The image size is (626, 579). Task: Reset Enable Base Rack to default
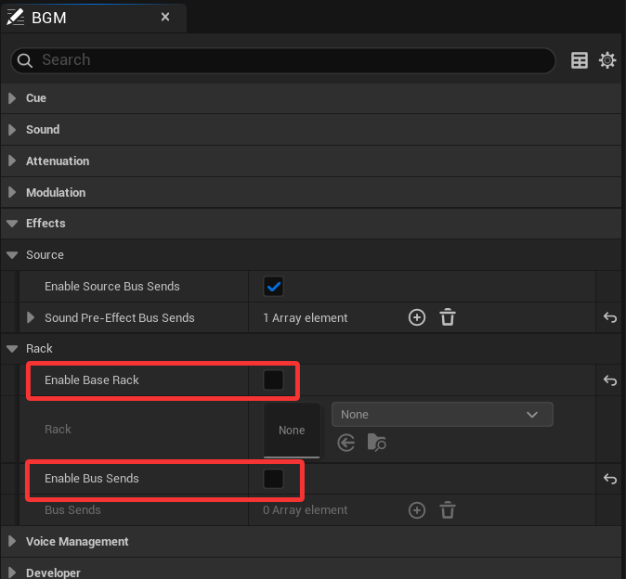(610, 380)
